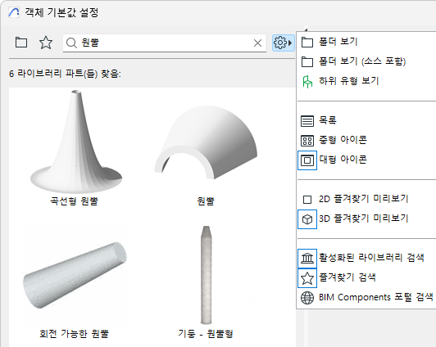Click the 회전 가능한 원뿔 label text

click(74, 334)
